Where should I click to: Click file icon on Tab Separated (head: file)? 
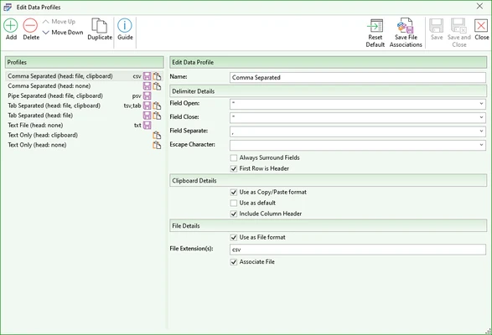pyautogui.click(x=147, y=116)
